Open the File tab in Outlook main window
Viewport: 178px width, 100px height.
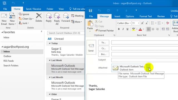point(5,9)
